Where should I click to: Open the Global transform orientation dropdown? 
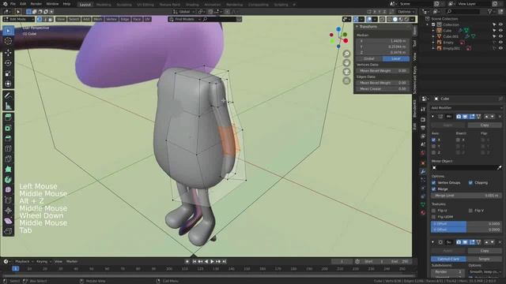(184, 12)
